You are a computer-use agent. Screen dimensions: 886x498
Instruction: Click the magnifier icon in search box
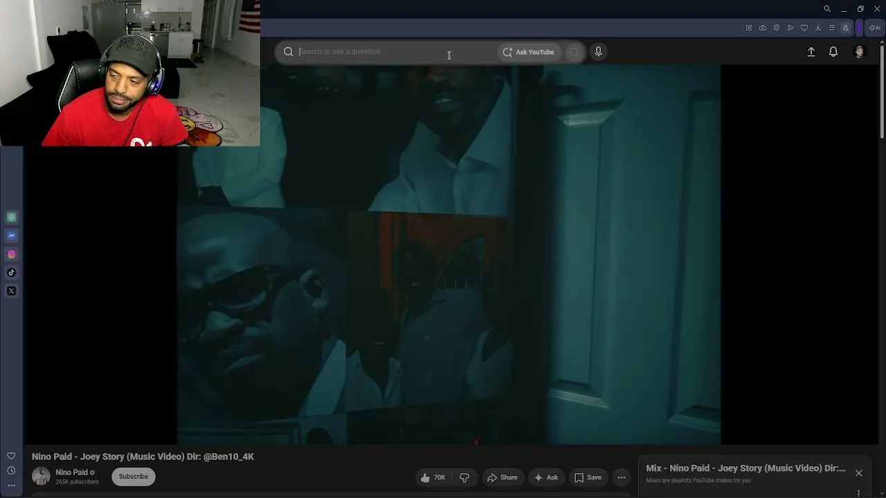tap(289, 52)
